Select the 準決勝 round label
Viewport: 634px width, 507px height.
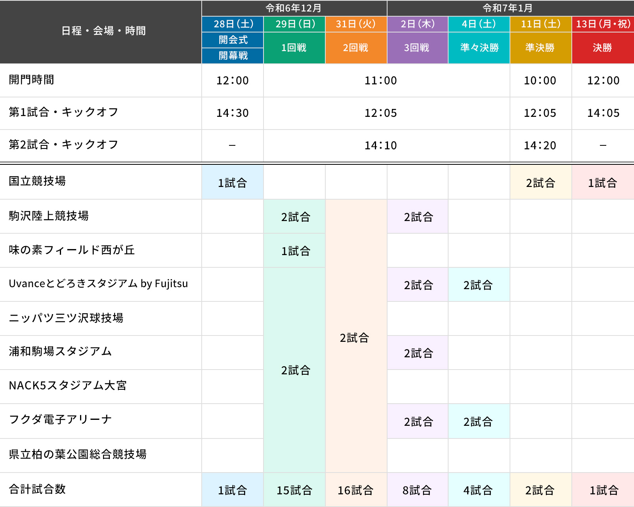click(540, 48)
